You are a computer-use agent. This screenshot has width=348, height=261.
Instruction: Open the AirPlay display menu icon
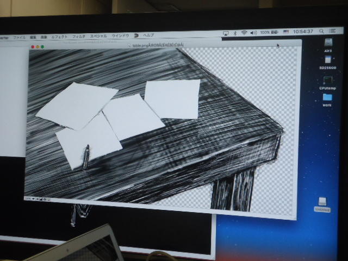click(x=226, y=33)
